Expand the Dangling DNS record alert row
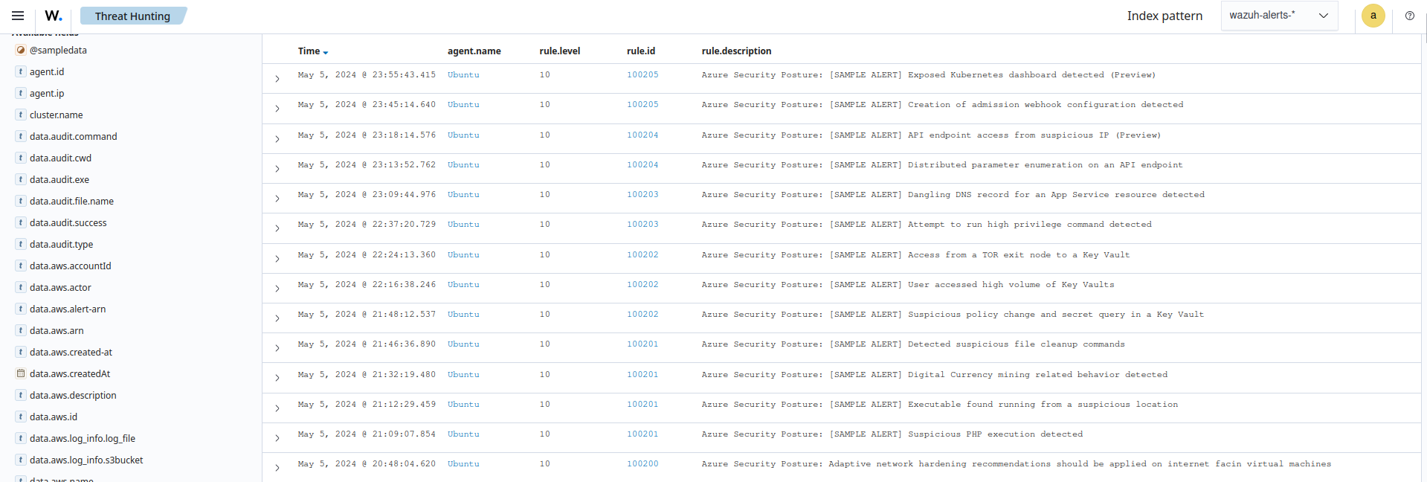 click(277, 199)
